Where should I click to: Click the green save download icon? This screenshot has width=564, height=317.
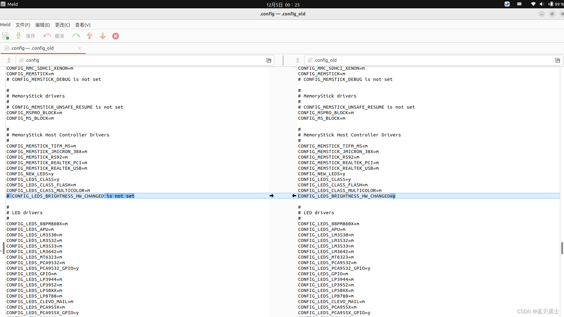(19, 36)
